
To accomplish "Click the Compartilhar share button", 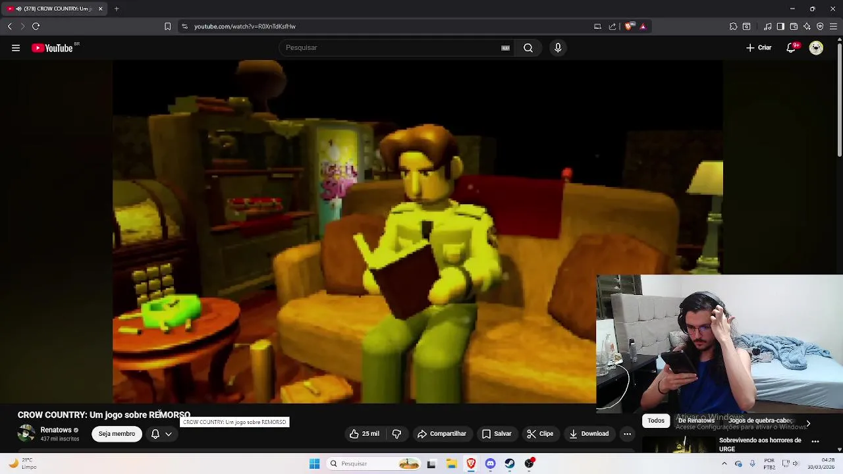I will click(441, 434).
